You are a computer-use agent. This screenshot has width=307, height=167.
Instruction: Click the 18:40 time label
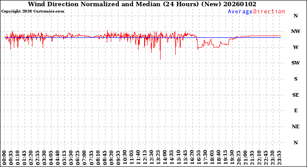(x=218, y=158)
